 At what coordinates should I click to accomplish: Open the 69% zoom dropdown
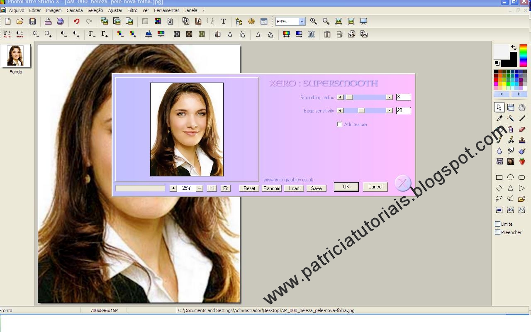tap(302, 22)
